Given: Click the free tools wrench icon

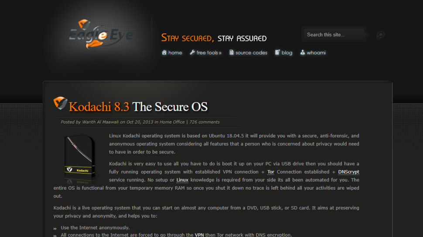Looking at the screenshot, I should pos(192,53).
